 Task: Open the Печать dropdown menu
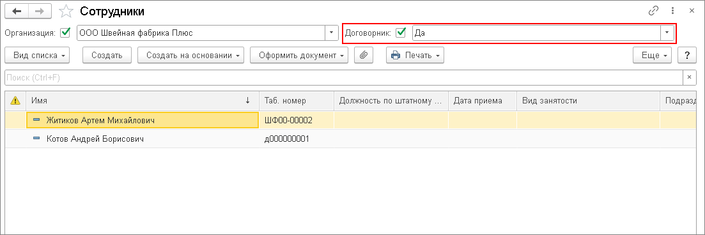[x=415, y=56]
